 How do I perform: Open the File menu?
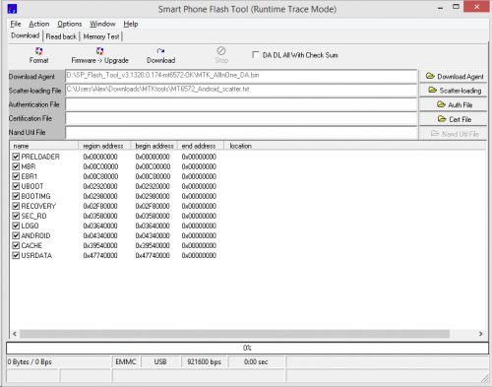(16, 24)
